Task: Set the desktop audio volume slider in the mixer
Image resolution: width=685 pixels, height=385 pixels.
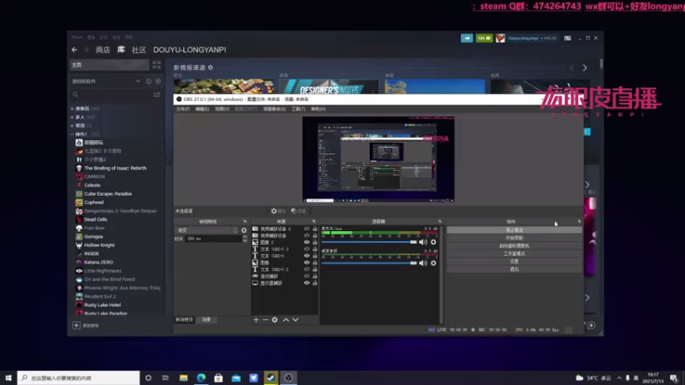Action: pos(370,263)
